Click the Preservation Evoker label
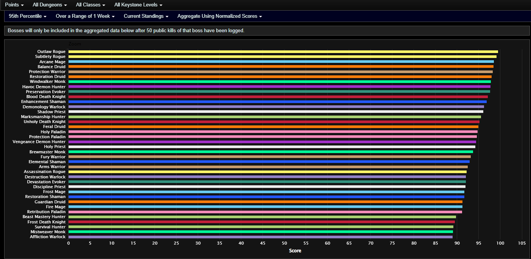This screenshot has height=259, width=531. click(x=45, y=92)
